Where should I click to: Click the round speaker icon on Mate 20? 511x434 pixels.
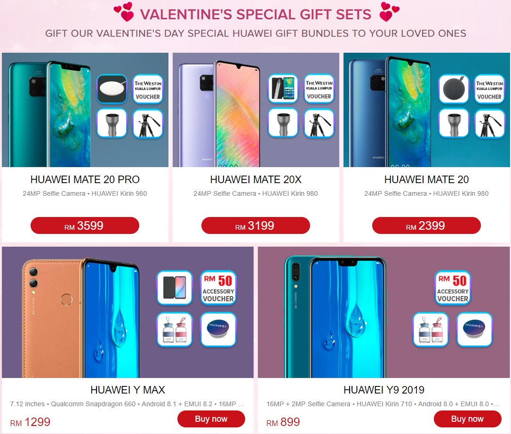coord(454,89)
